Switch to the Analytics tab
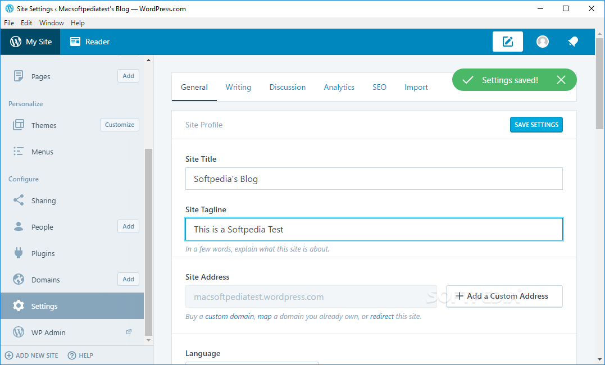The width and height of the screenshot is (605, 365). coord(339,87)
